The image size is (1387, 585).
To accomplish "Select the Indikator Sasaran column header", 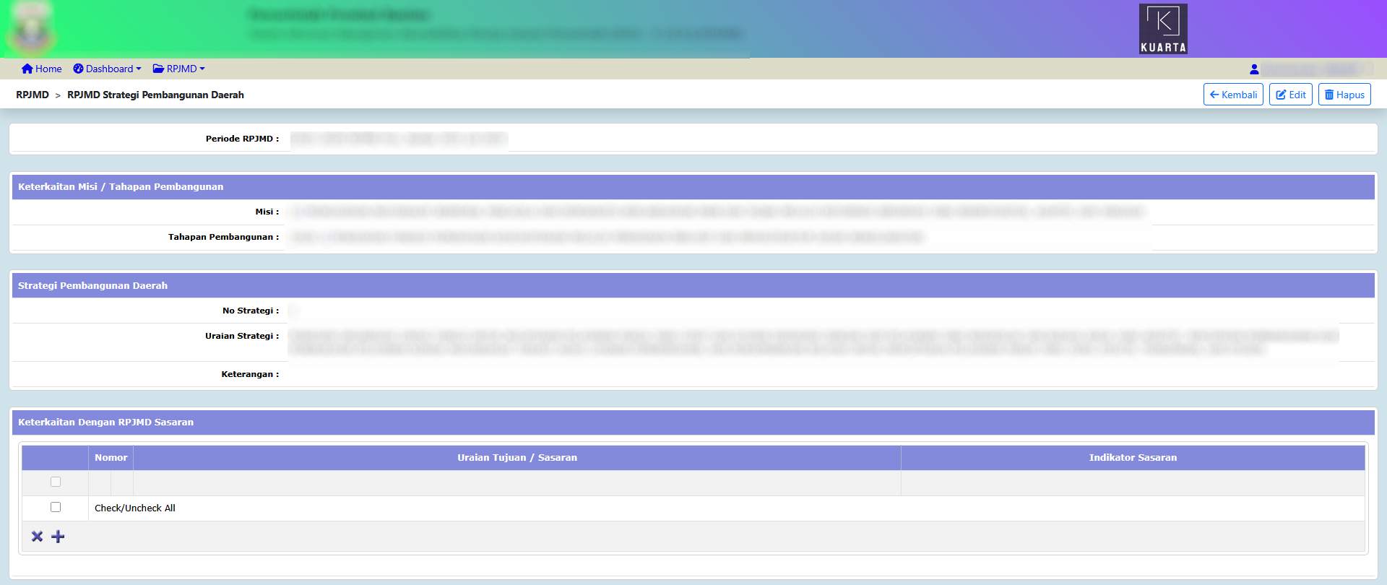I will (1132, 458).
